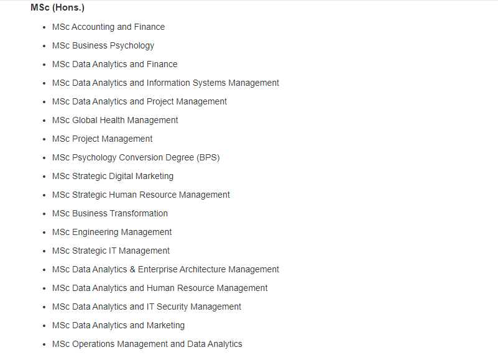Choose MSc Strategic Digital Marketing
The width and height of the screenshot is (498, 355).
click(113, 176)
